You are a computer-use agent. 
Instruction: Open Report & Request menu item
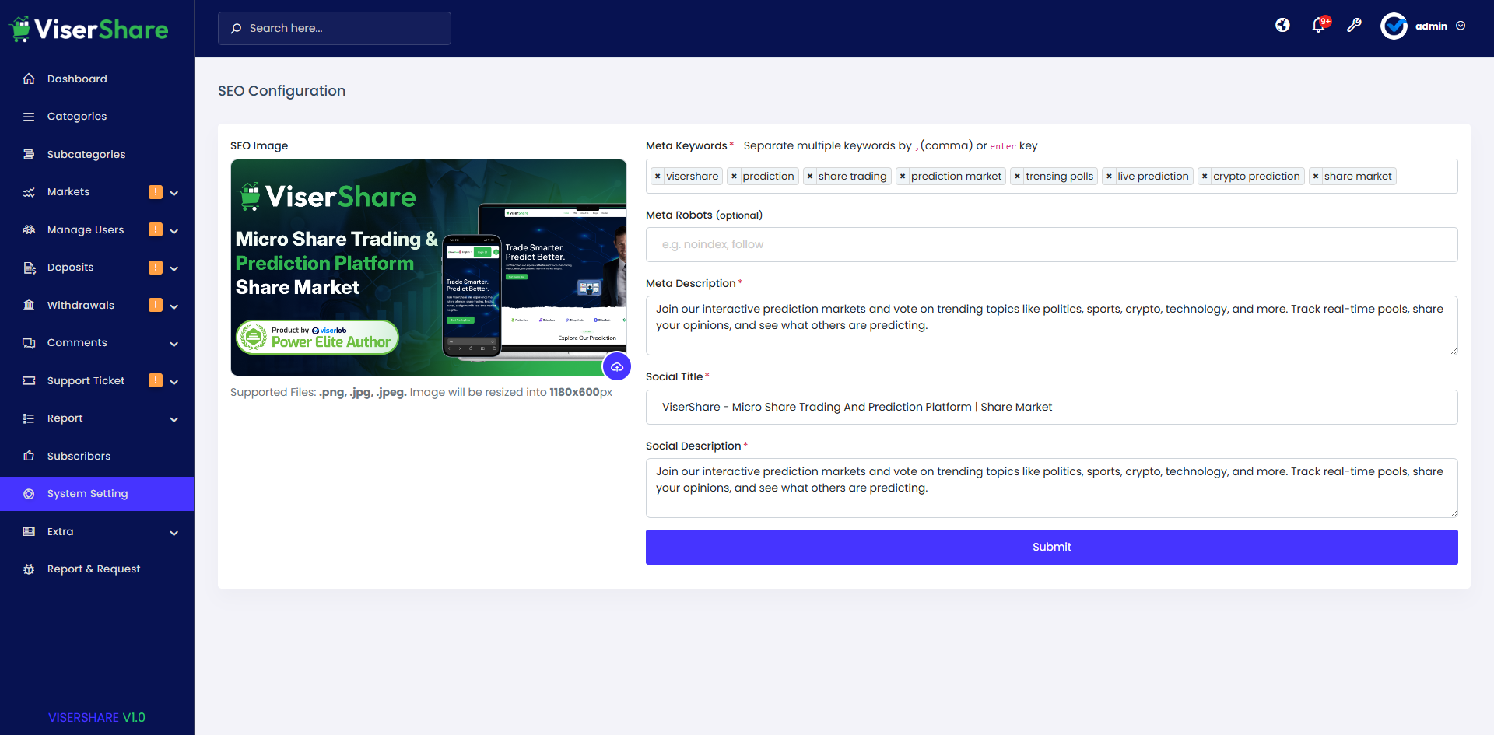coord(97,569)
